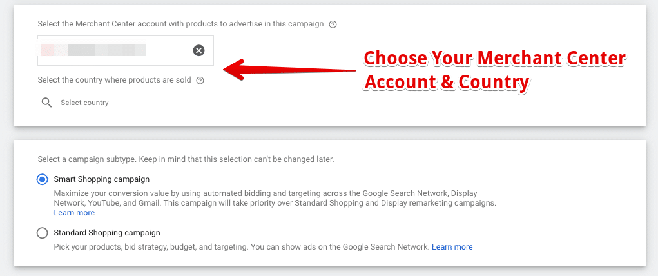Click the 'Standard Shopping campaign' option label
The image size is (658, 276).
click(107, 233)
